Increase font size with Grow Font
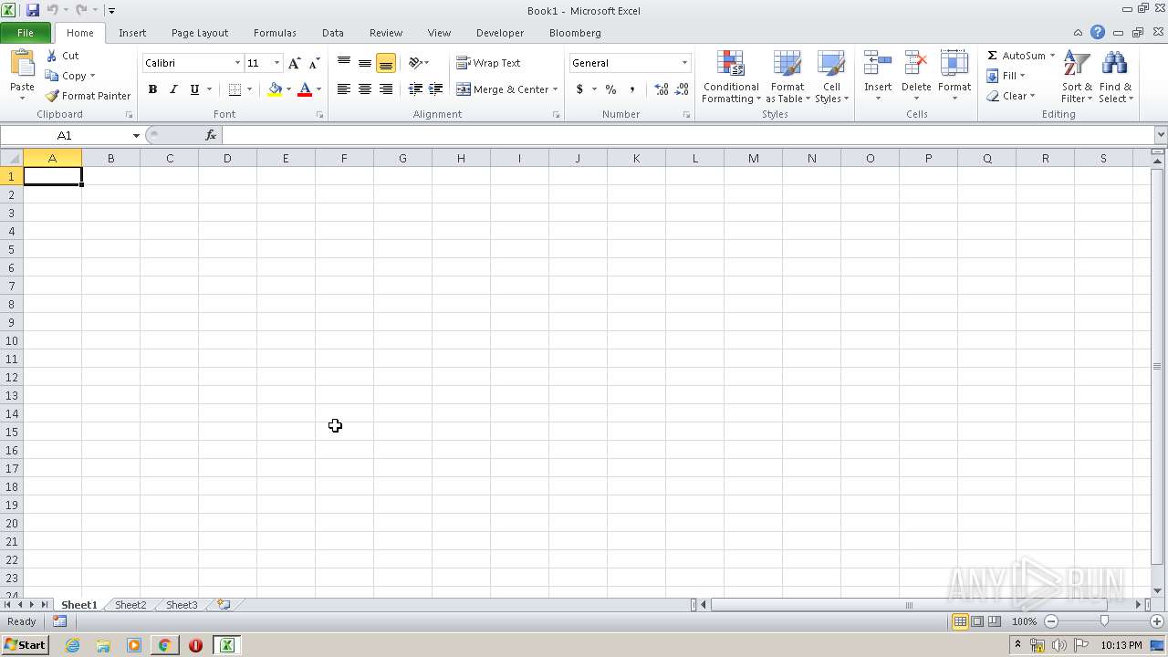Viewport: 1168px width, 657px height. tap(294, 63)
